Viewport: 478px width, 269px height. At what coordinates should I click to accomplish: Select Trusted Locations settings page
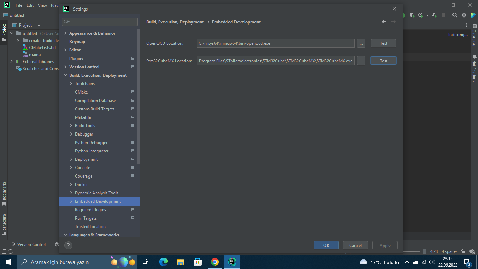91,227
